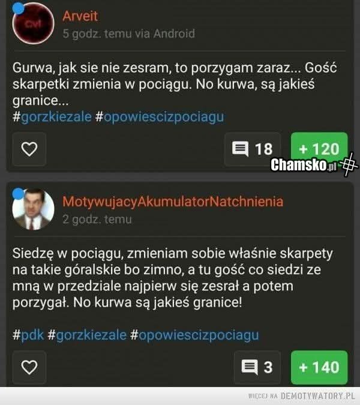Screen dimensions: 360x405
Task: Open MotywujacyAkumulatorNatchnienia's avatar picture
Action: pos(34,209)
